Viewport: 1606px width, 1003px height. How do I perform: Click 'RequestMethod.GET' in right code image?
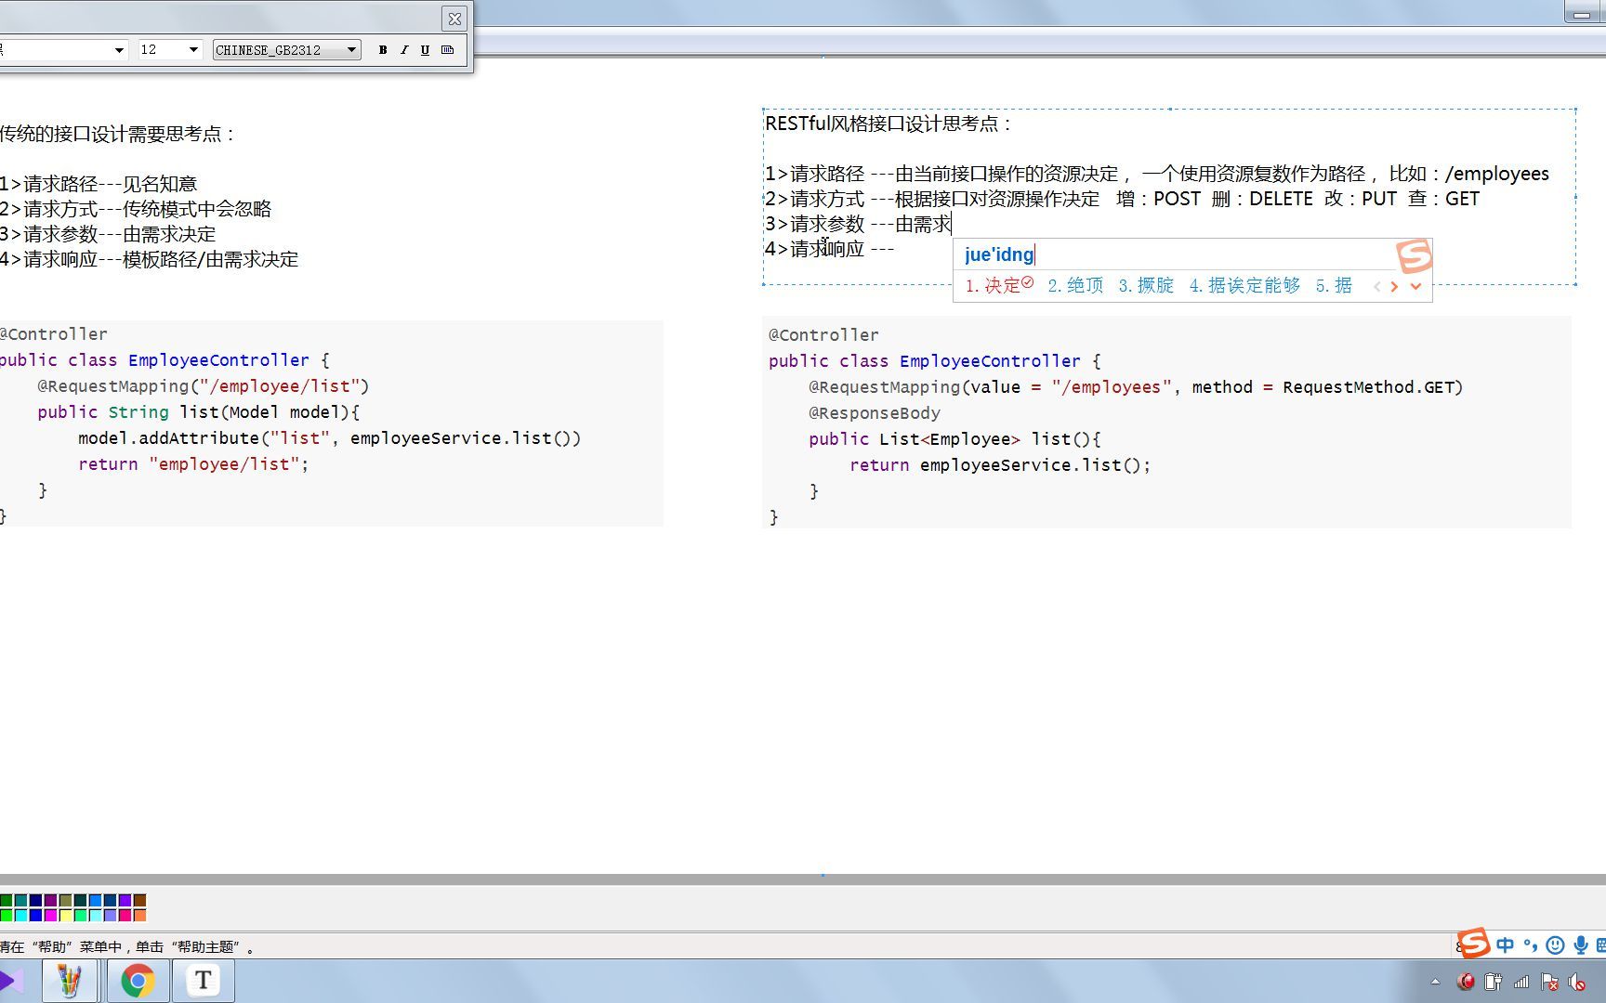click(1368, 387)
